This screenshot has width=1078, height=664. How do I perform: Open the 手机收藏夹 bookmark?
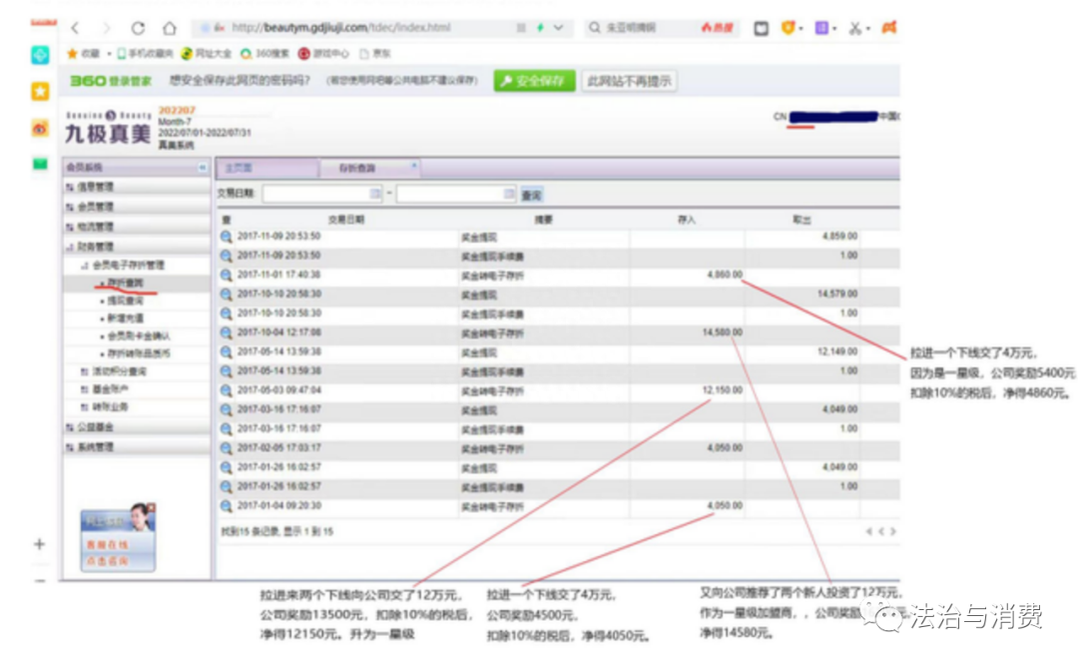[x=145, y=54]
